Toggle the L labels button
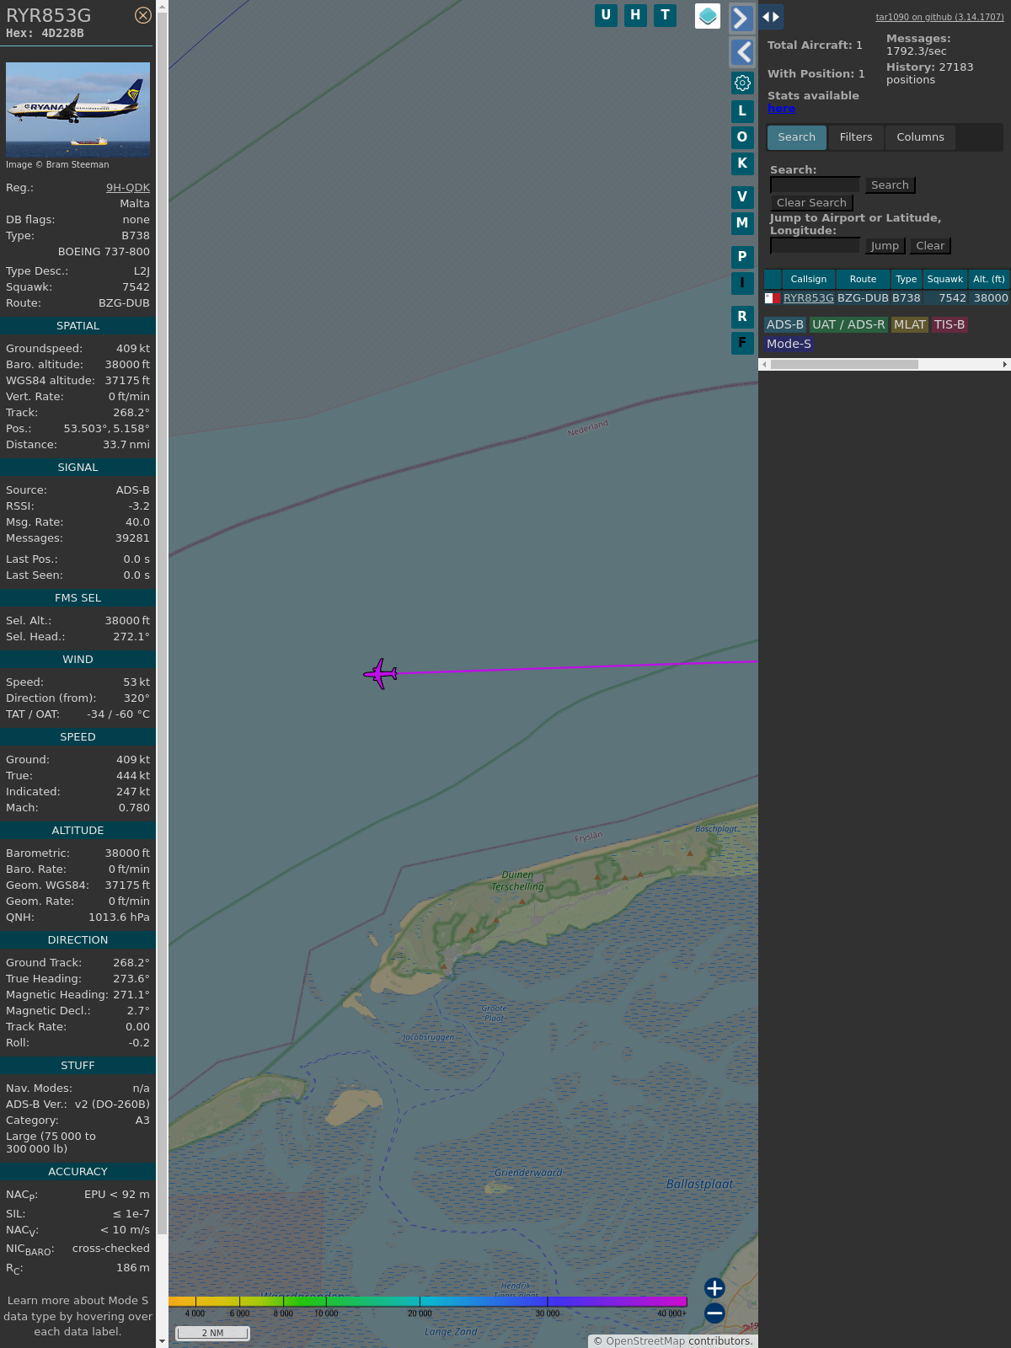1011x1348 pixels. coord(742,111)
